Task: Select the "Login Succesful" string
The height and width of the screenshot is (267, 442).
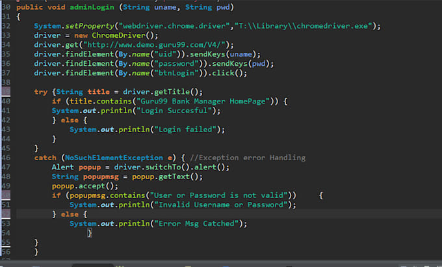Action: [174, 111]
